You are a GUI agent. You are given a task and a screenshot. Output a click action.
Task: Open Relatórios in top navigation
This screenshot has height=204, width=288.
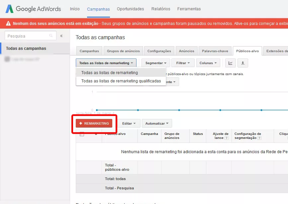tap(161, 9)
